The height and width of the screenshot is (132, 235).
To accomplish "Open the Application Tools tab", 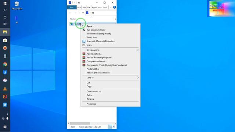I will point(100,7).
